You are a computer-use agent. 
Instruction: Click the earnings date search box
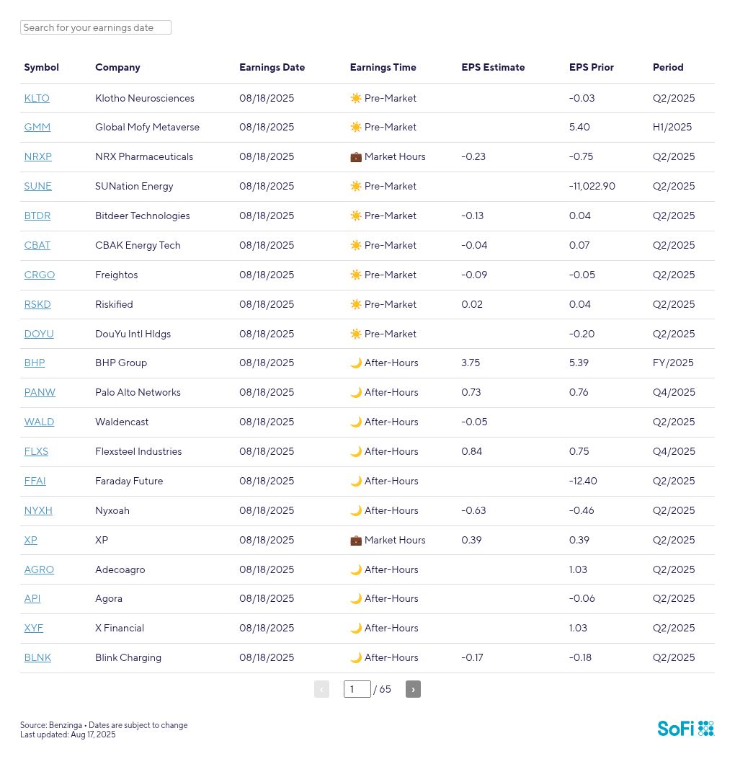96,27
